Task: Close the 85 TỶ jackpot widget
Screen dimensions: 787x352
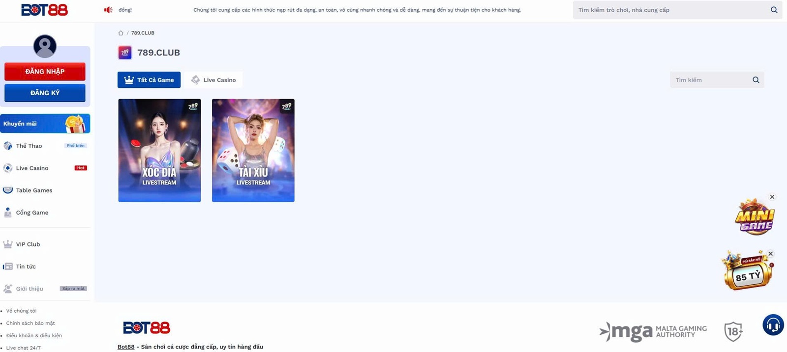Action: coord(770,254)
